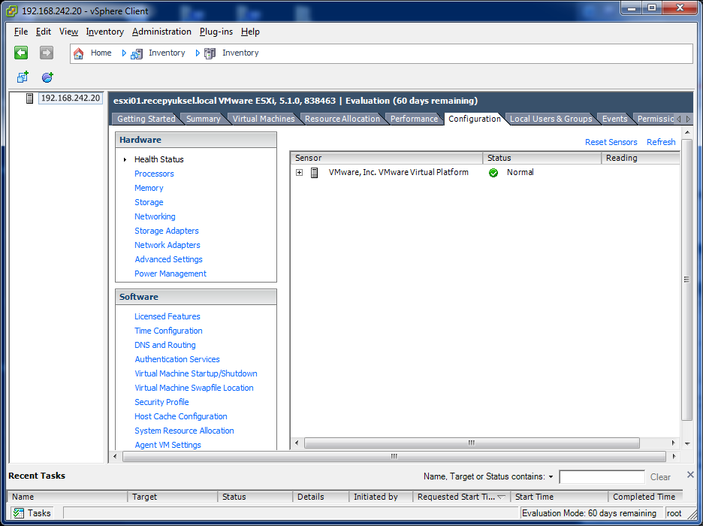
Task: Open the Security Profile link
Action: (x=161, y=402)
